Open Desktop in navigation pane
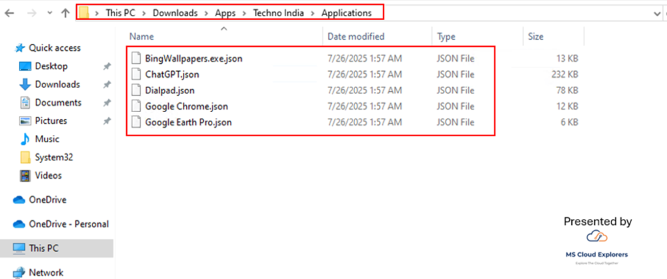Screen dimensions: 667x279 pos(51,66)
